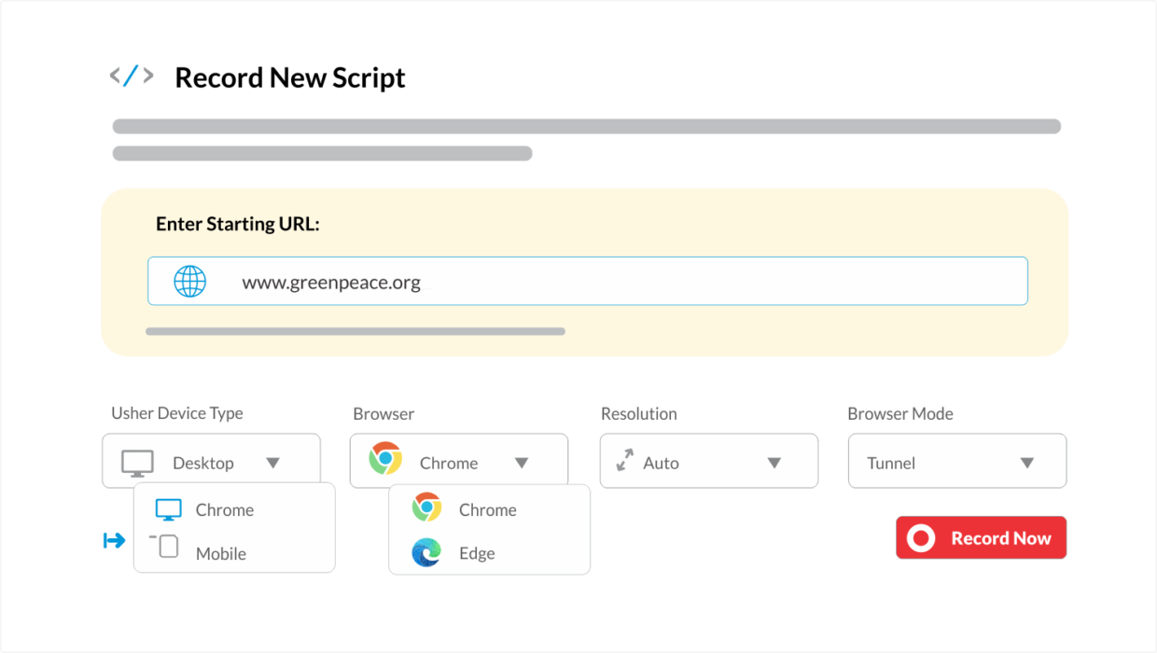Click the globe icon in the URL field
The image size is (1157, 653).
(190, 281)
